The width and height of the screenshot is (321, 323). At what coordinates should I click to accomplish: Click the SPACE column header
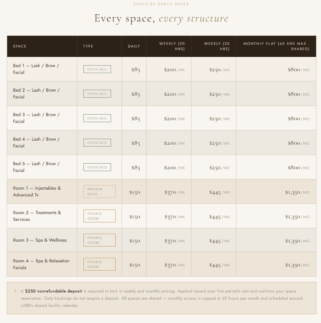(x=20, y=46)
